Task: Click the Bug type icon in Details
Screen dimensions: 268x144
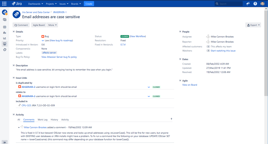Action: tap(43, 36)
